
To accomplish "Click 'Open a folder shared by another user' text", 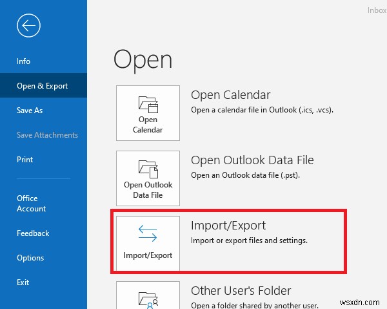I will pos(255,306).
